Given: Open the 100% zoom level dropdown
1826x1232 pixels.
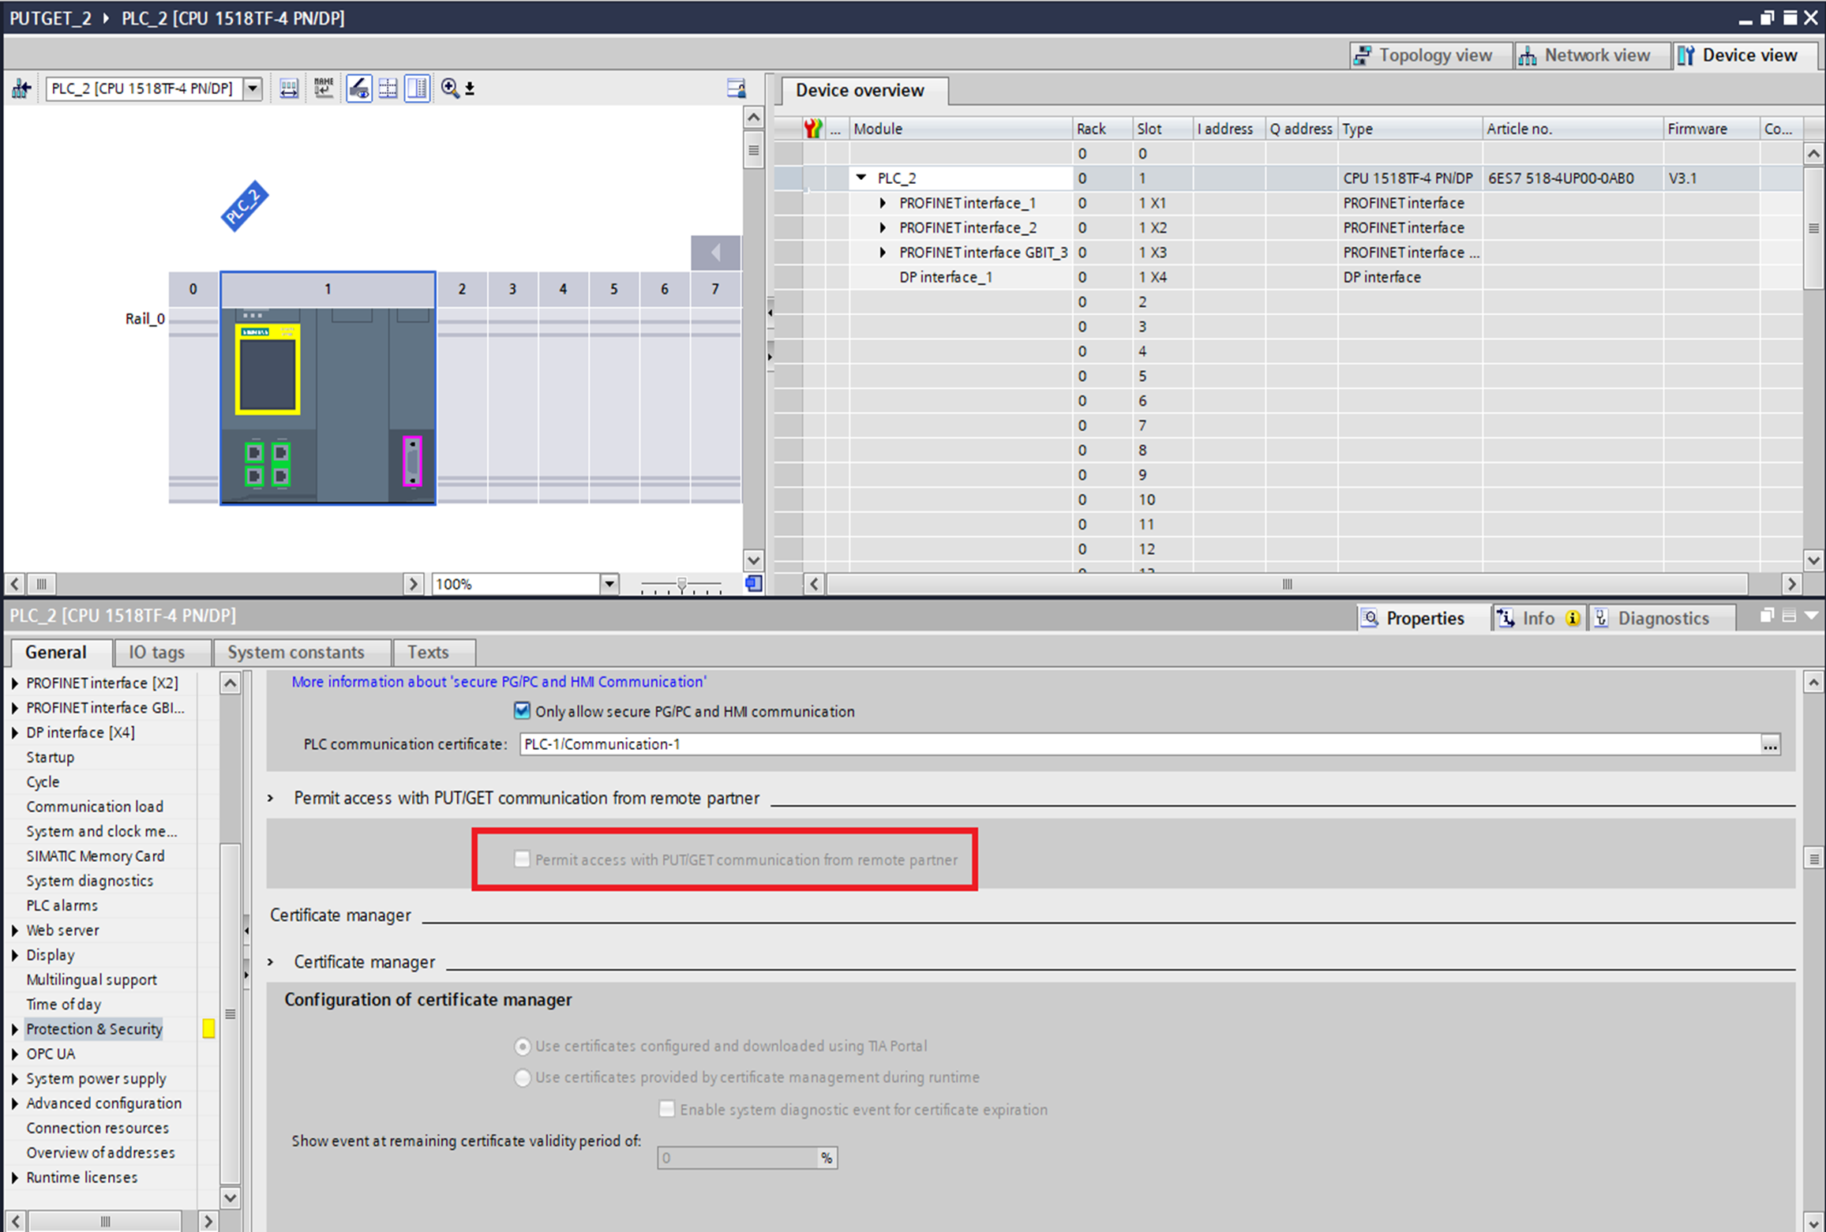Looking at the screenshot, I should (x=609, y=584).
